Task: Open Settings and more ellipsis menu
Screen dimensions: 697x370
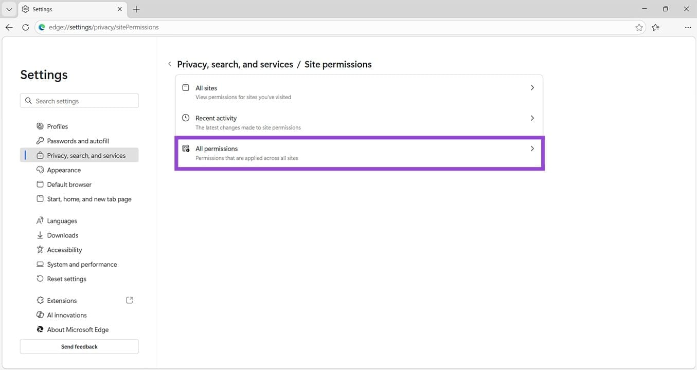Action: click(688, 27)
